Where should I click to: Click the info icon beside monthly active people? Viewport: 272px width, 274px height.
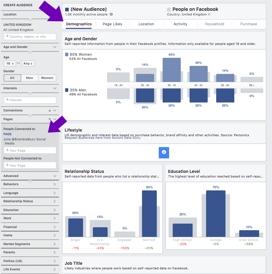pyautogui.click(x=111, y=14)
